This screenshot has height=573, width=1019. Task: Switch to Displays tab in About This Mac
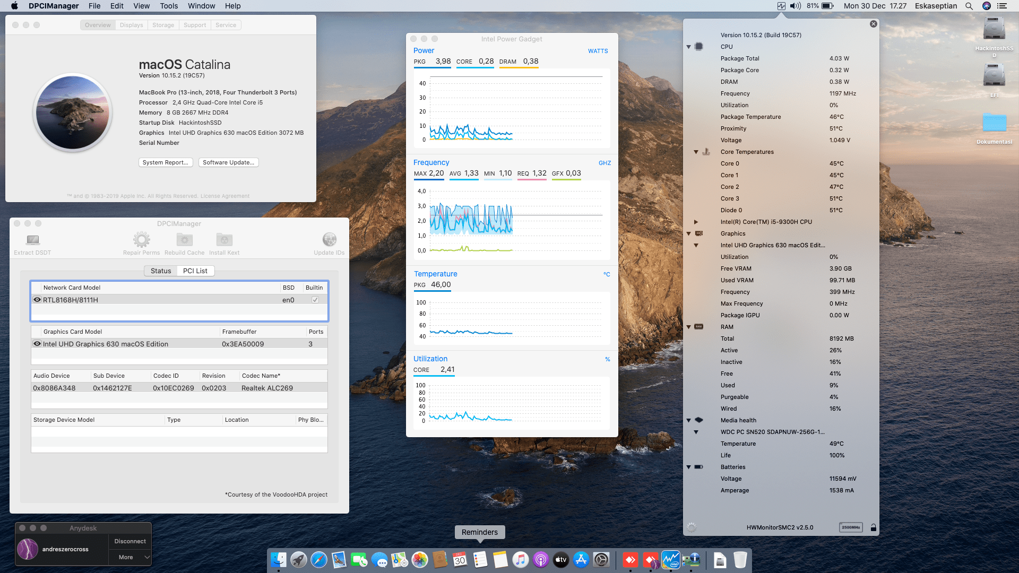[x=131, y=25]
